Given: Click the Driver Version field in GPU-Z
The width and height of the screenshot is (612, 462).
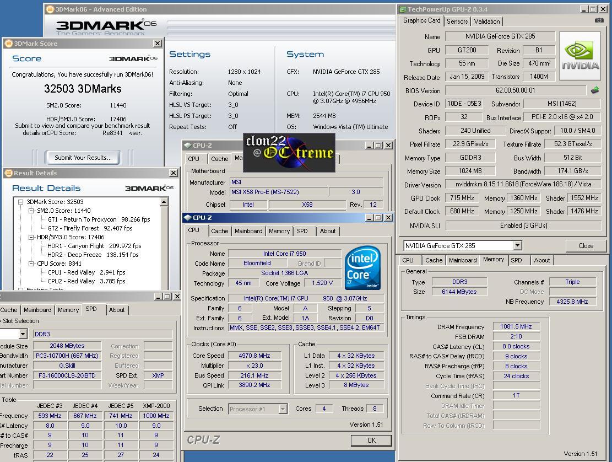Looking at the screenshot, I should click(x=523, y=184).
